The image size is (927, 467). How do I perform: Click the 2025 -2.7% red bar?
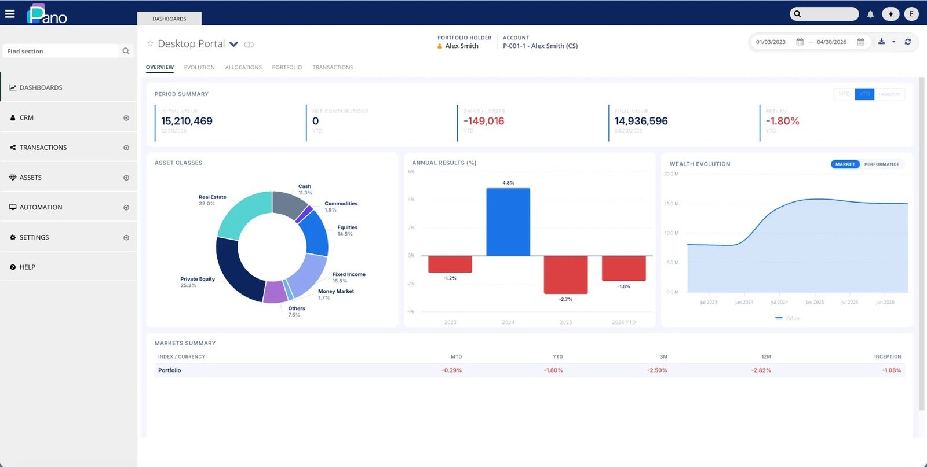pos(565,275)
